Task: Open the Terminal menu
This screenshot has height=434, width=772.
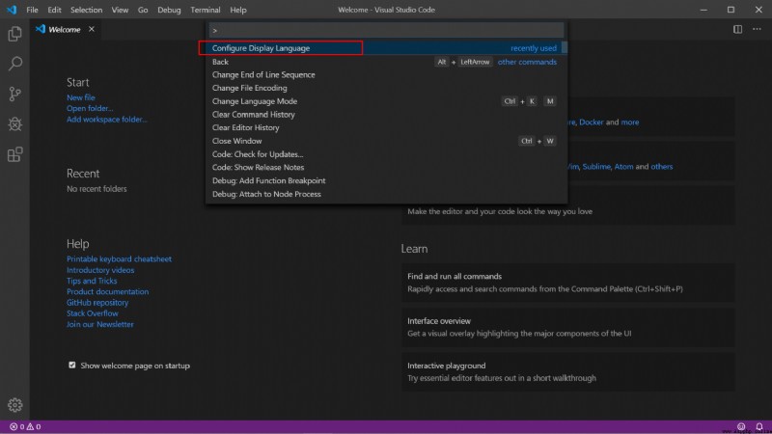Action: coord(206,10)
